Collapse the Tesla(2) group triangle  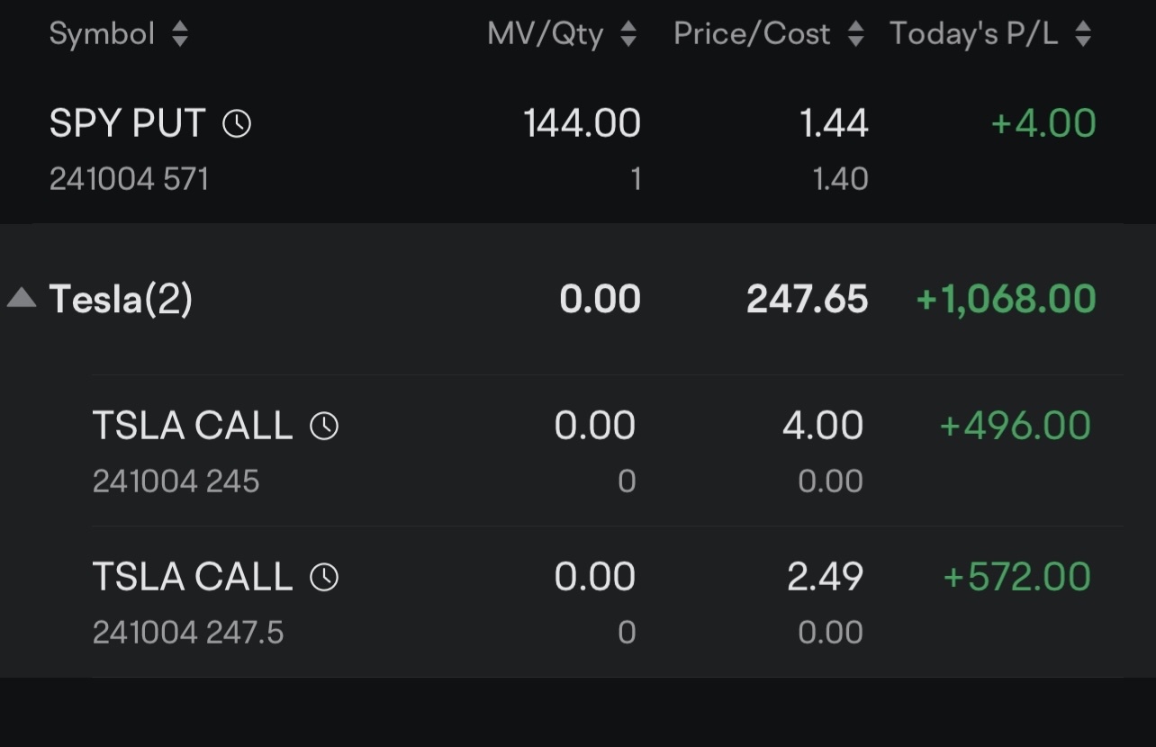pos(22,297)
